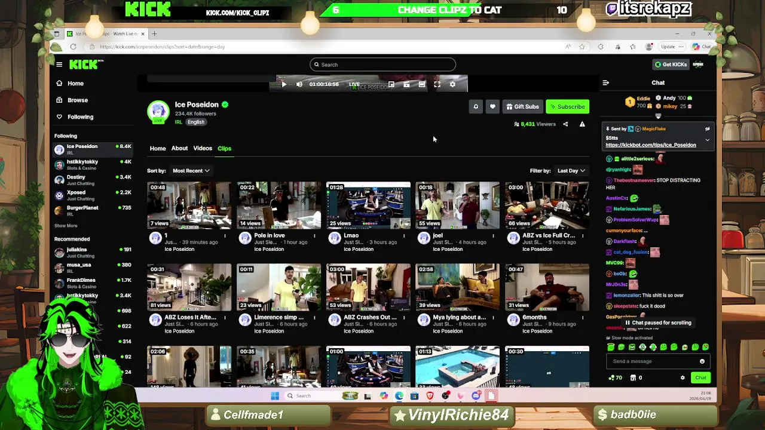The height and width of the screenshot is (430, 765).
Task: Open channel points (70) icon
Action: (x=615, y=378)
